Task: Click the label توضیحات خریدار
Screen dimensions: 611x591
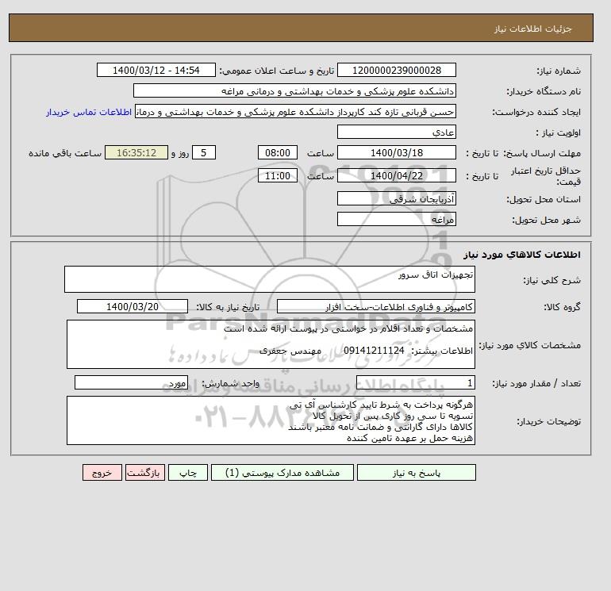Action: [548, 421]
